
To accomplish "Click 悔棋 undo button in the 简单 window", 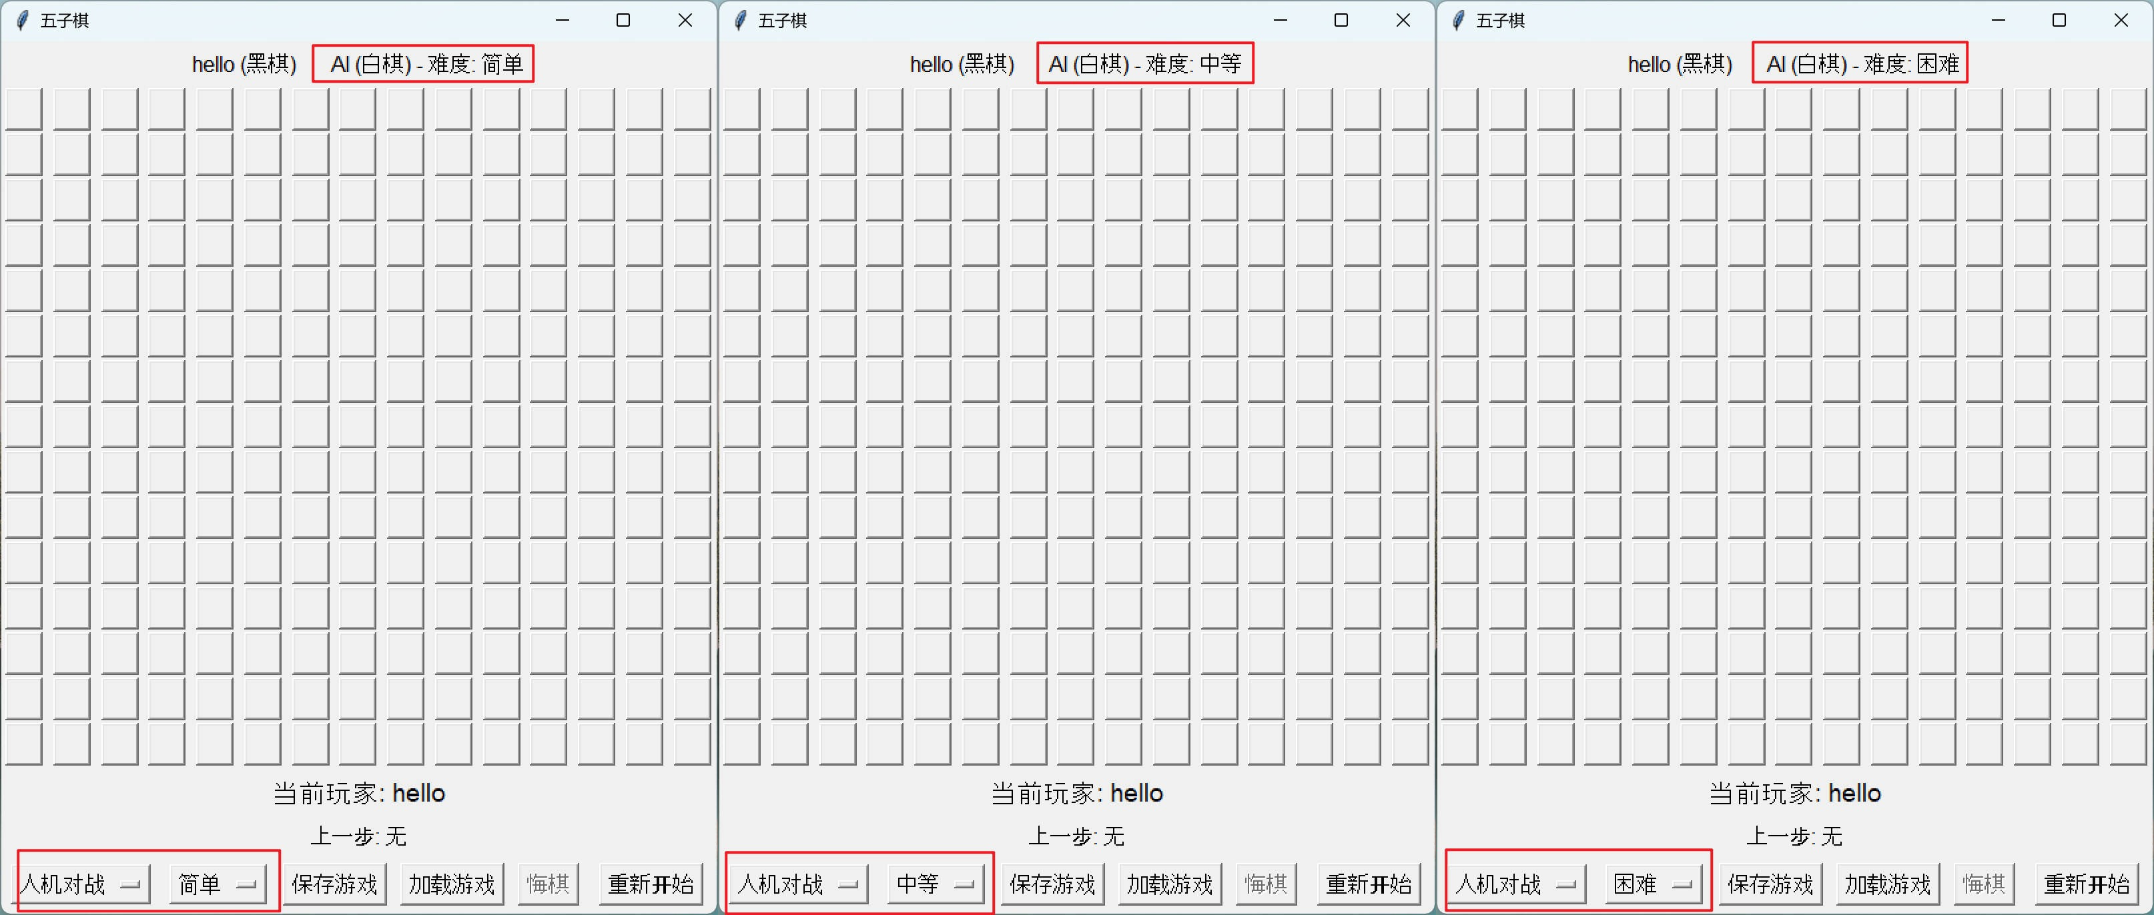I will (548, 884).
